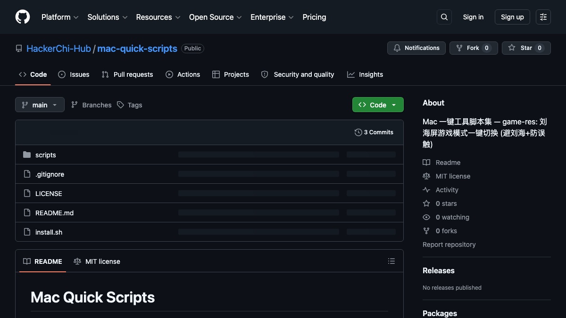The height and width of the screenshot is (318, 566).
Task: Click the Sign in link
Action: [473, 17]
